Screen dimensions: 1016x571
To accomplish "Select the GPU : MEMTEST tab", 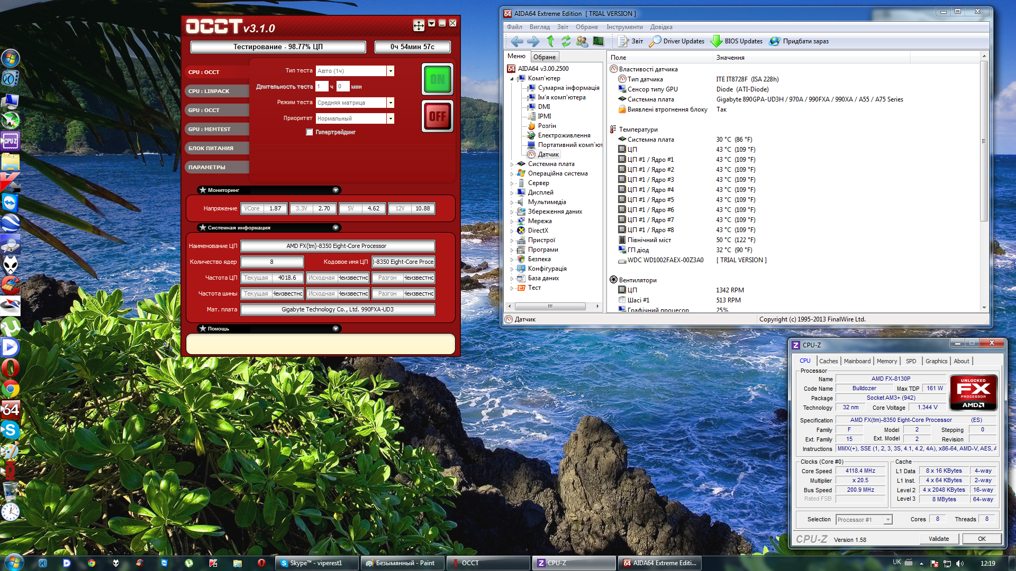I will 217,129.
